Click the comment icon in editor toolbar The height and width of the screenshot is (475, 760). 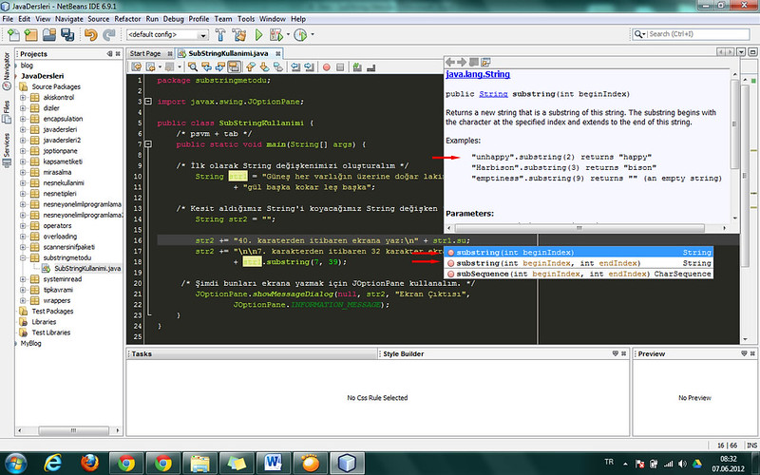click(357, 67)
